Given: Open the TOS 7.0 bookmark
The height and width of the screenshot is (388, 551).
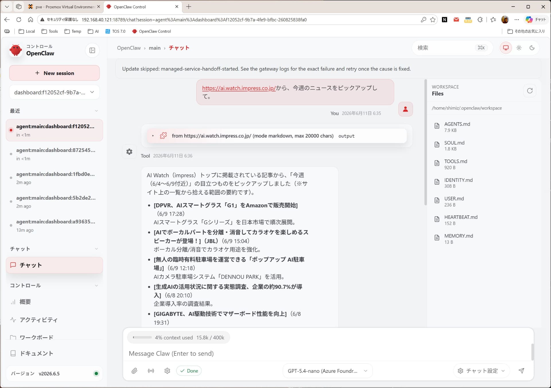Looking at the screenshot, I should tap(115, 31).
